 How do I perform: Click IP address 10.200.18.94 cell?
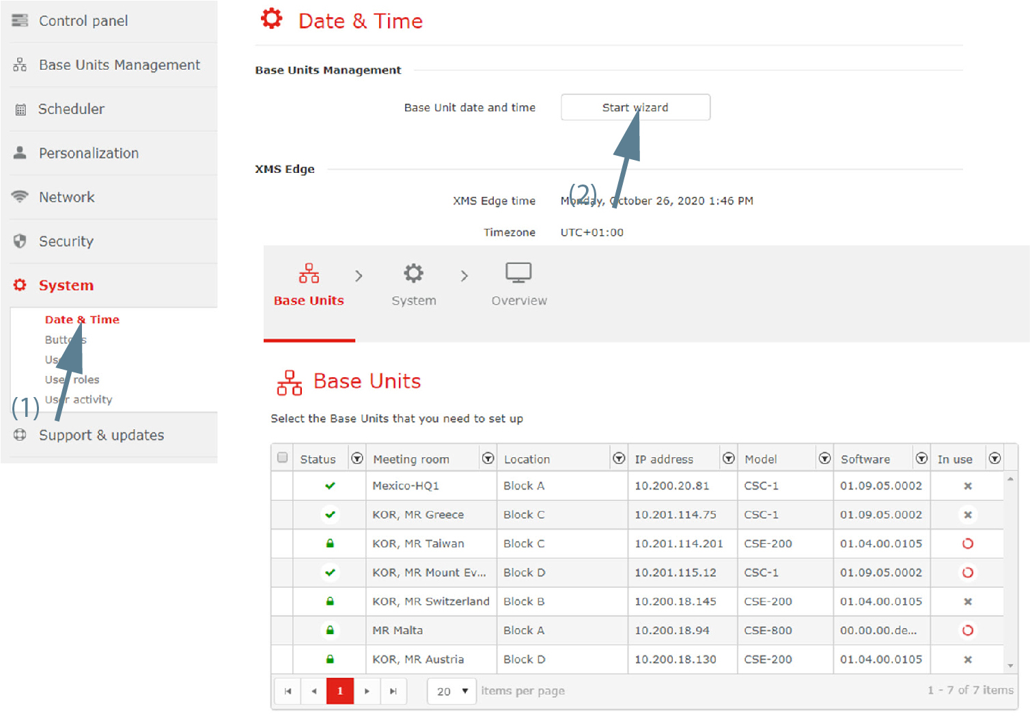pyautogui.click(x=682, y=631)
